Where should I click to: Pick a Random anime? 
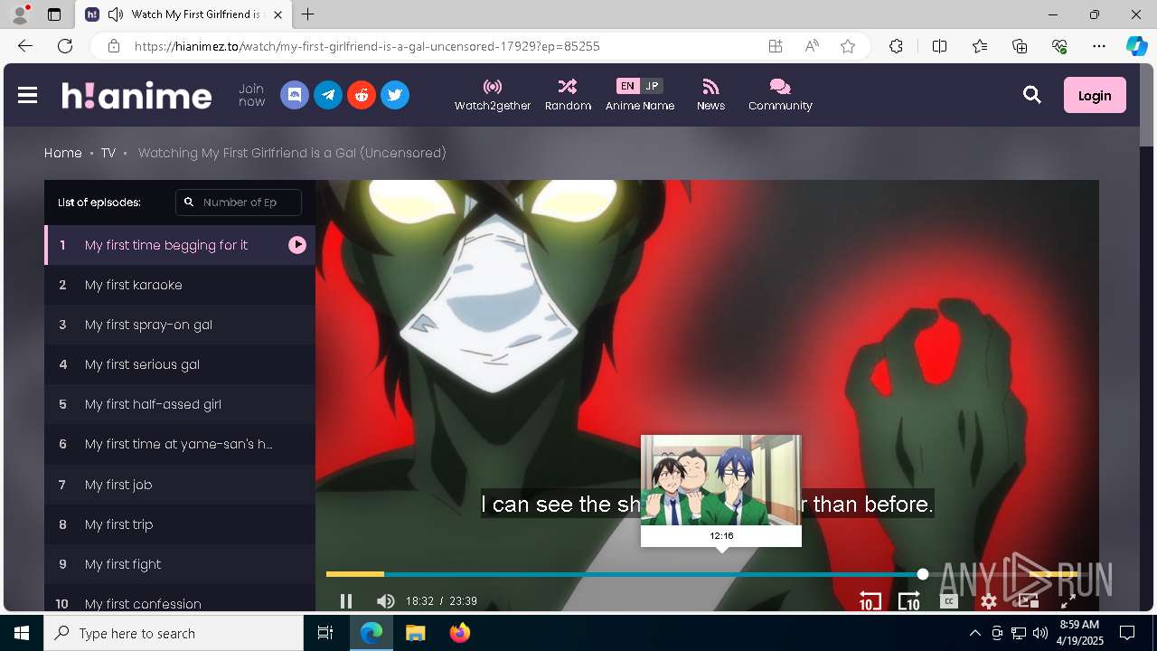568,95
